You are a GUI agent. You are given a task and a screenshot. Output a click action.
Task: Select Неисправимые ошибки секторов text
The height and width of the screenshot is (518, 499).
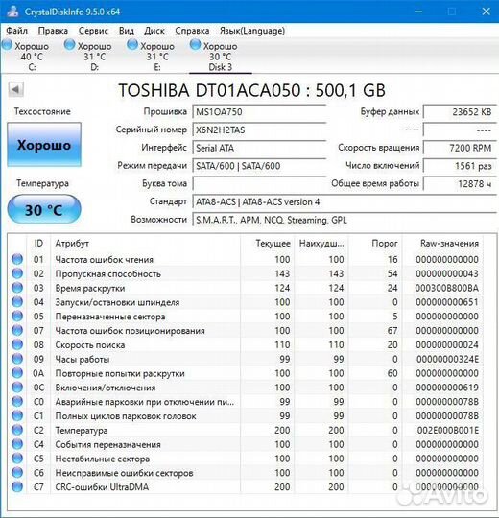point(124,473)
